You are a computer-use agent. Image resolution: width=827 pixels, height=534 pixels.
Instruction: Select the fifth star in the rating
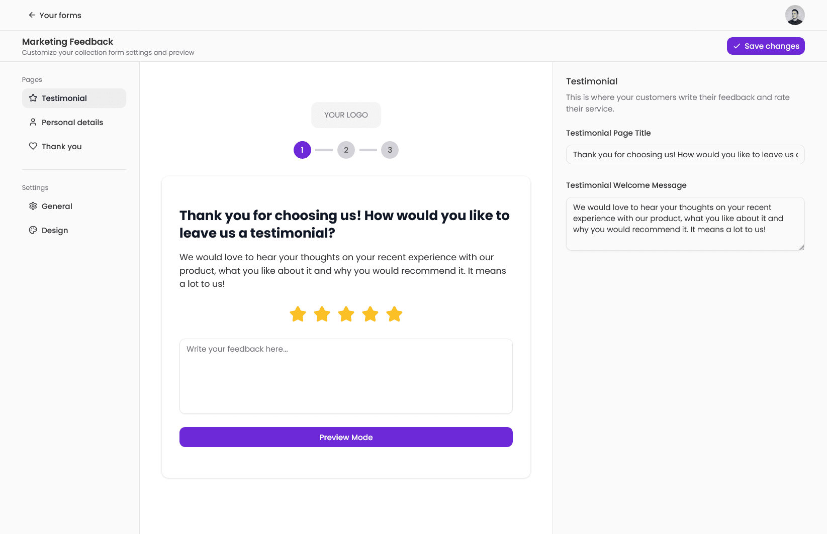click(394, 314)
